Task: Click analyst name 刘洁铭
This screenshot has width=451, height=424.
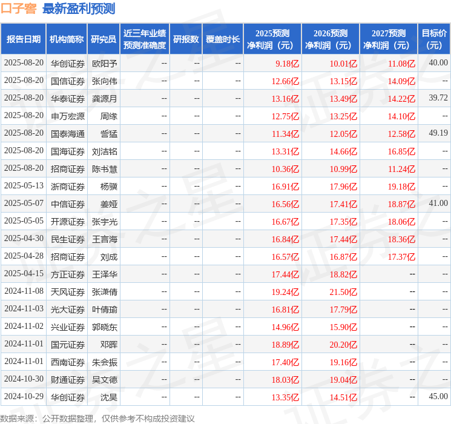Action: (x=104, y=151)
